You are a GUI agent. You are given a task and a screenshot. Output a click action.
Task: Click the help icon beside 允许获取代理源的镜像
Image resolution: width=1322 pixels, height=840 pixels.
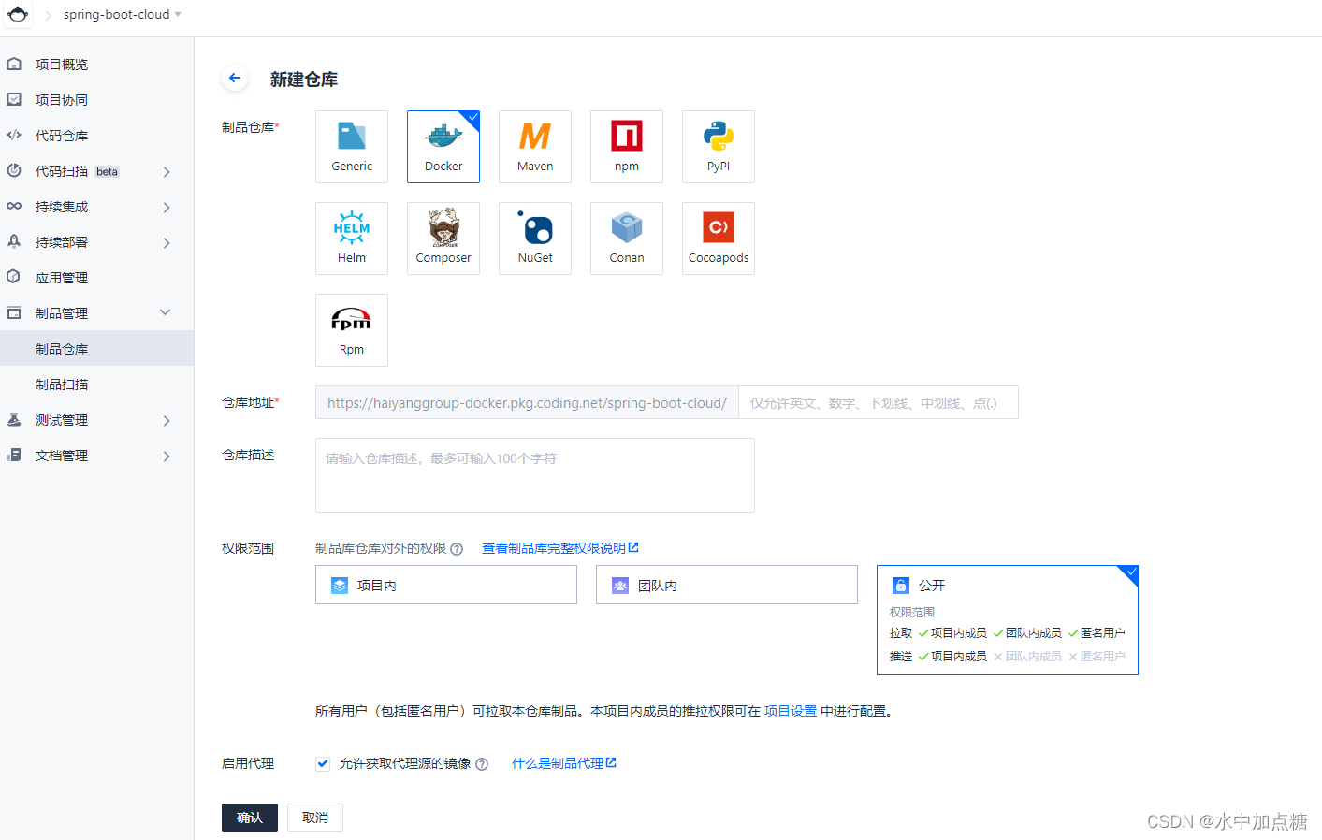482,764
